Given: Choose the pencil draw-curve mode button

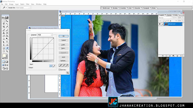Looking at the screenshot, I should tap(54, 66).
